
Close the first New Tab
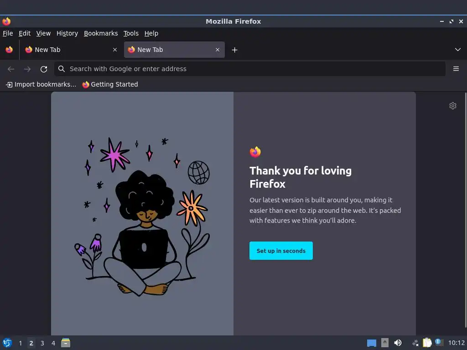pos(115,50)
